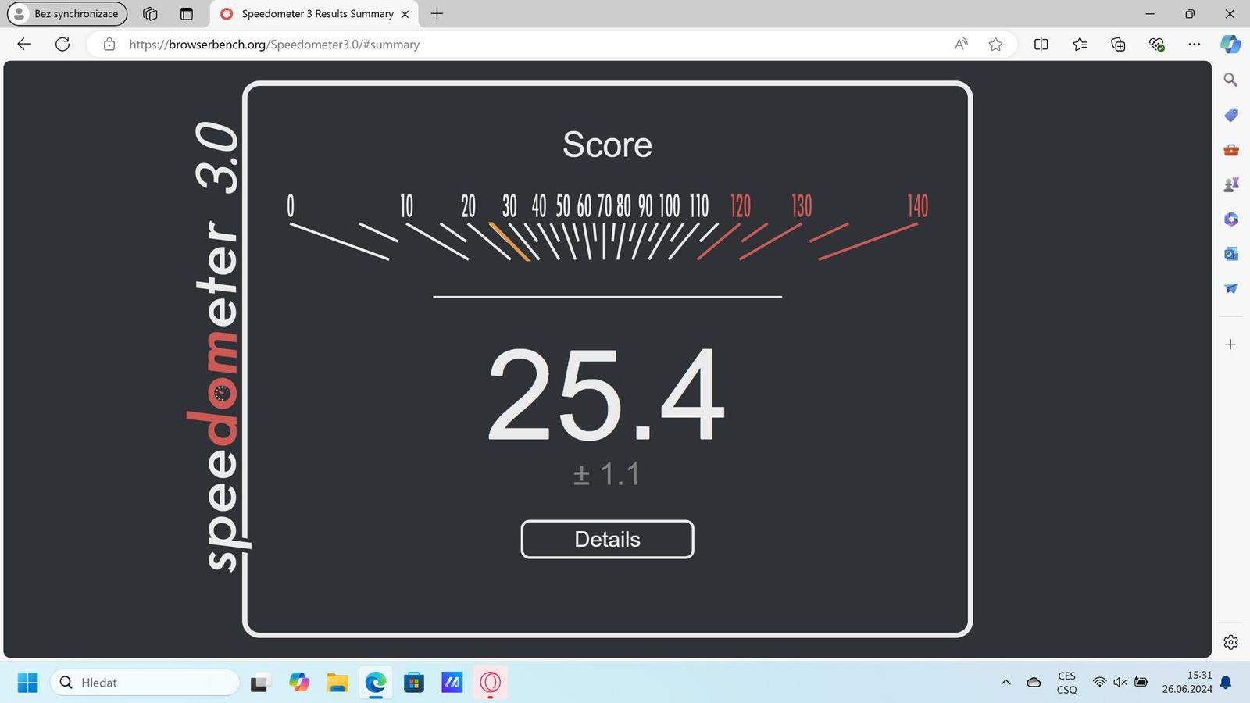1250x703 pixels.
Task: Open the Details button for benchmark results
Action: tap(607, 539)
